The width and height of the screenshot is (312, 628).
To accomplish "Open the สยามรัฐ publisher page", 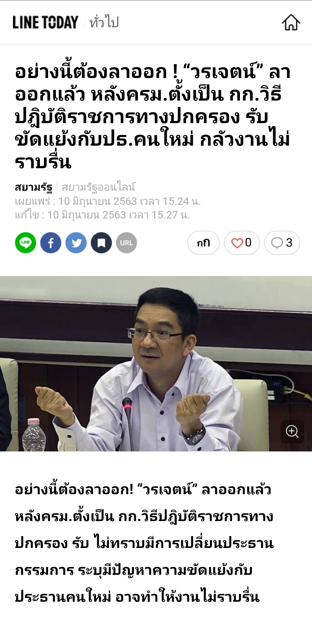I will [34, 187].
